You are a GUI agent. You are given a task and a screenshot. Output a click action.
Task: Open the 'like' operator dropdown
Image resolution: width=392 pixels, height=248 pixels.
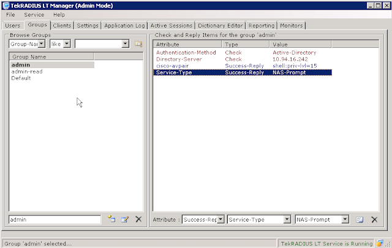pos(67,44)
